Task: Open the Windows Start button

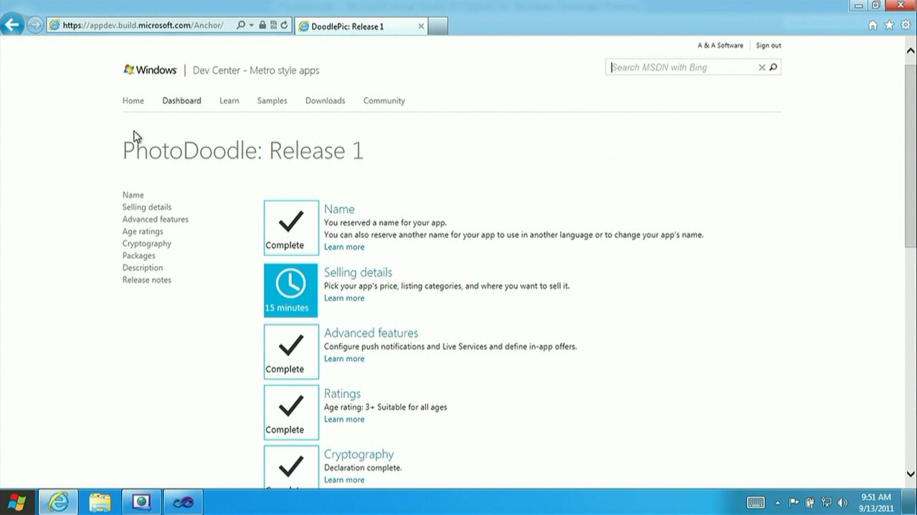Action: click(x=17, y=502)
